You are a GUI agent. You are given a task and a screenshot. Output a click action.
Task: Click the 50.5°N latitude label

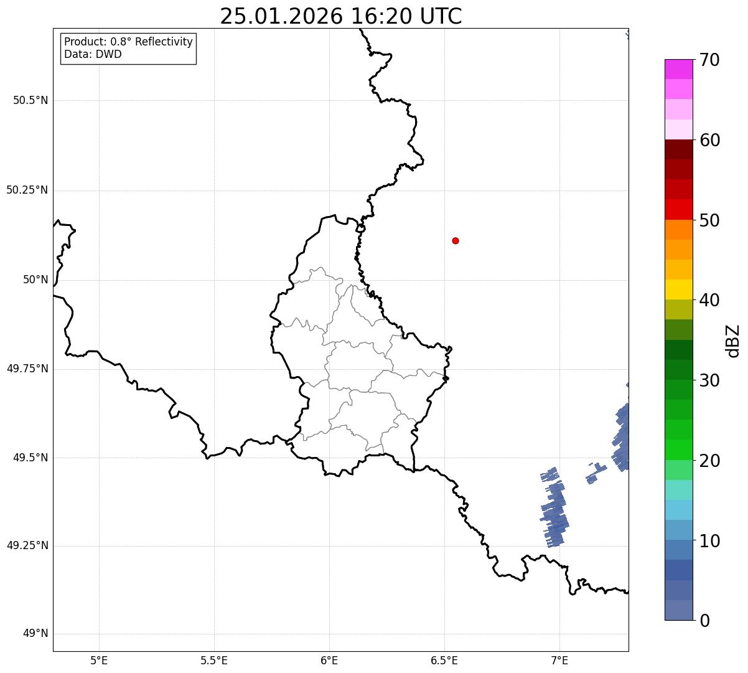pyautogui.click(x=30, y=100)
